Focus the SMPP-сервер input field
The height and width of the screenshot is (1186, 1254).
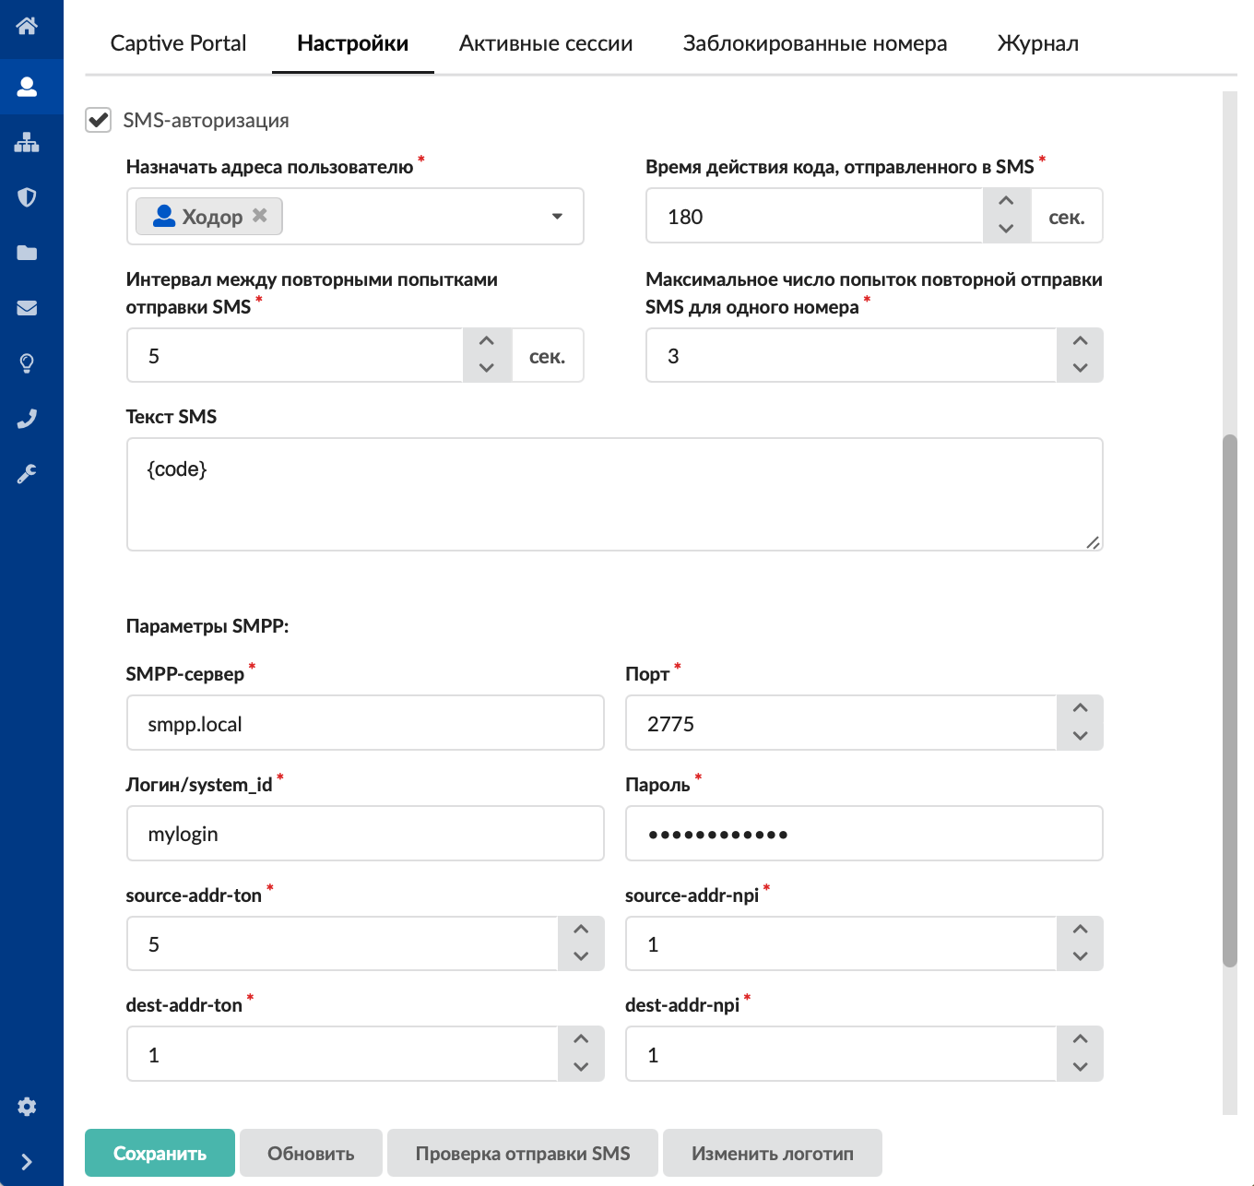[365, 724]
